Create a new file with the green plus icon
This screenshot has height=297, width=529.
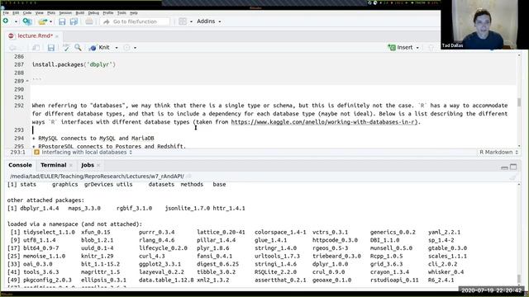tap(6, 21)
